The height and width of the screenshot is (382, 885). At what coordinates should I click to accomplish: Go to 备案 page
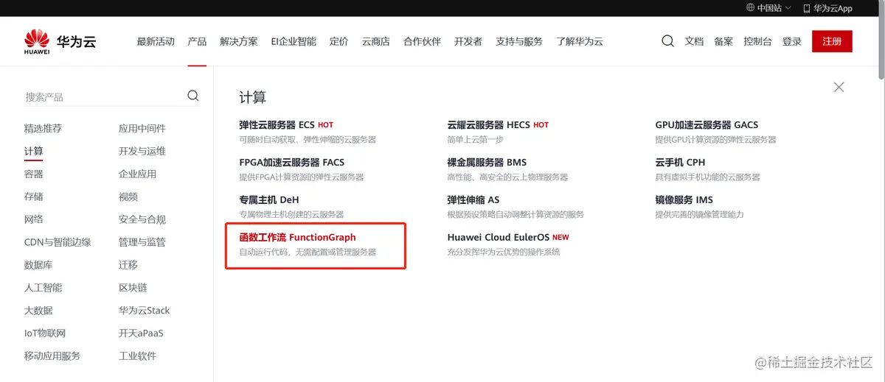(723, 41)
